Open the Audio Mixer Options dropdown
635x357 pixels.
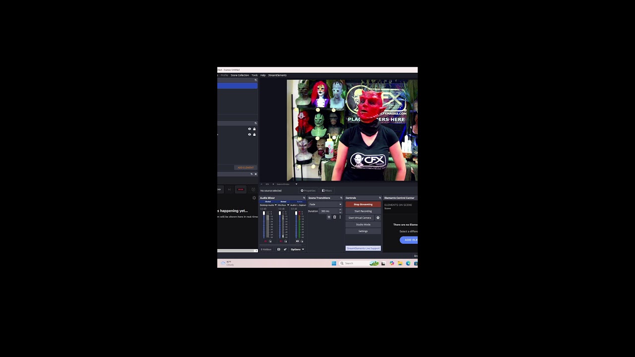point(297,249)
